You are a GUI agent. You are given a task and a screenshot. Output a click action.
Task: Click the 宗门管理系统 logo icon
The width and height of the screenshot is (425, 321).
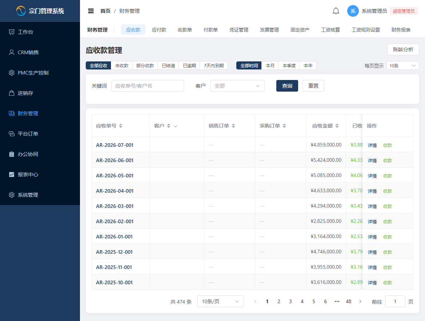point(21,11)
